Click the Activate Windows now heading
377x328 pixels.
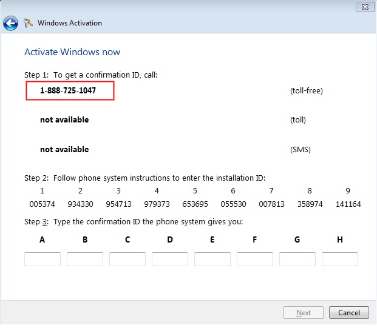72,52
